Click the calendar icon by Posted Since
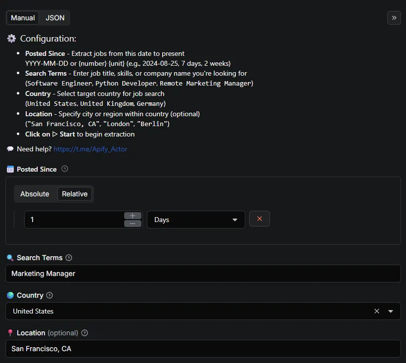This screenshot has width=406, height=363. pyautogui.click(x=10, y=169)
